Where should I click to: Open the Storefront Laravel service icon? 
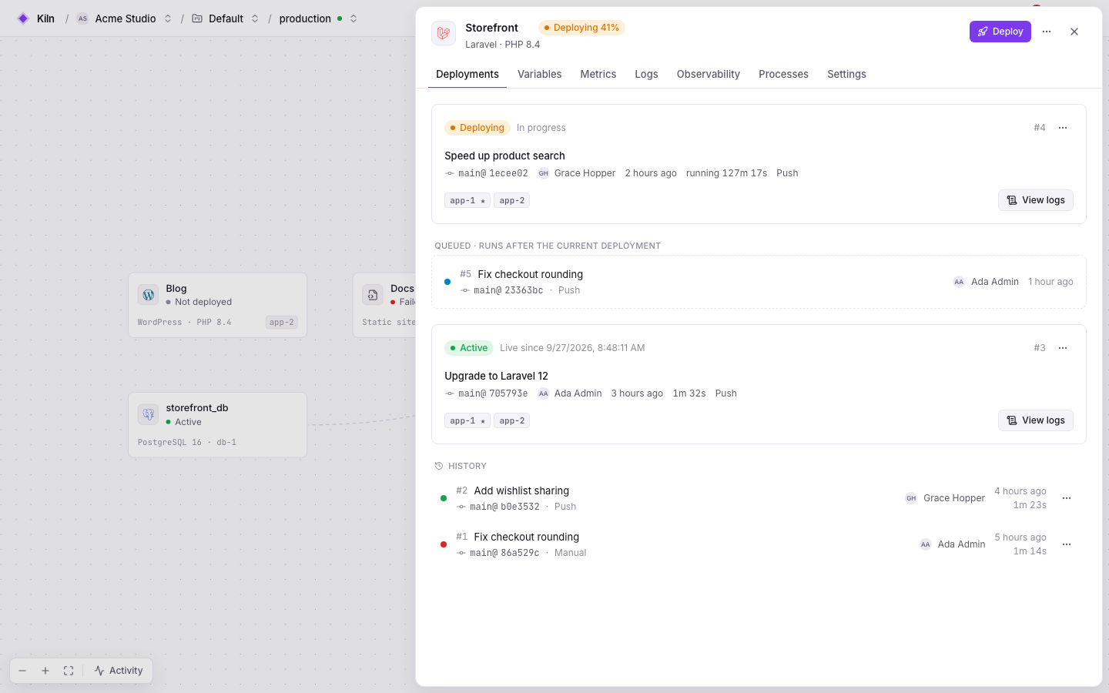pyautogui.click(x=444, y=33)
